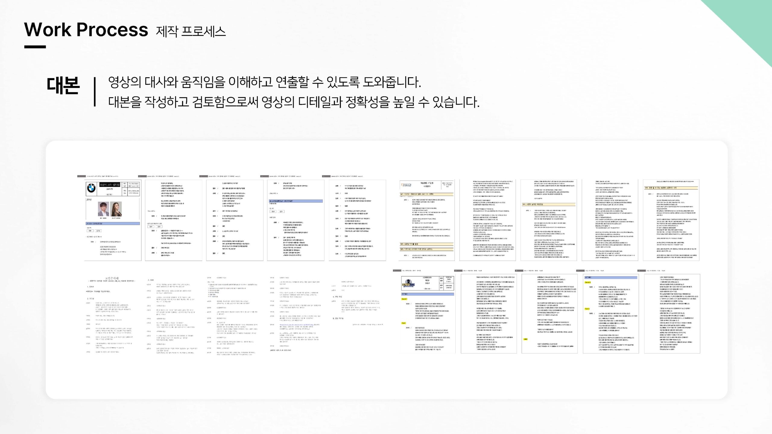Toggle the yellow Secret 2 highlight tag
Screen dimensions: 772x434
click(x=587, y=283)
